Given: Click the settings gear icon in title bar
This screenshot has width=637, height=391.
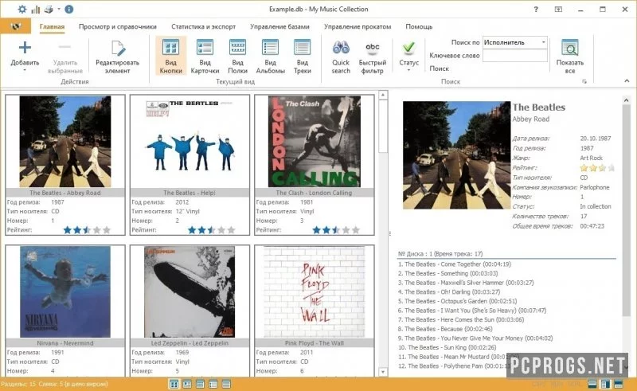Looking at the screenshot, I should (22, 9).
